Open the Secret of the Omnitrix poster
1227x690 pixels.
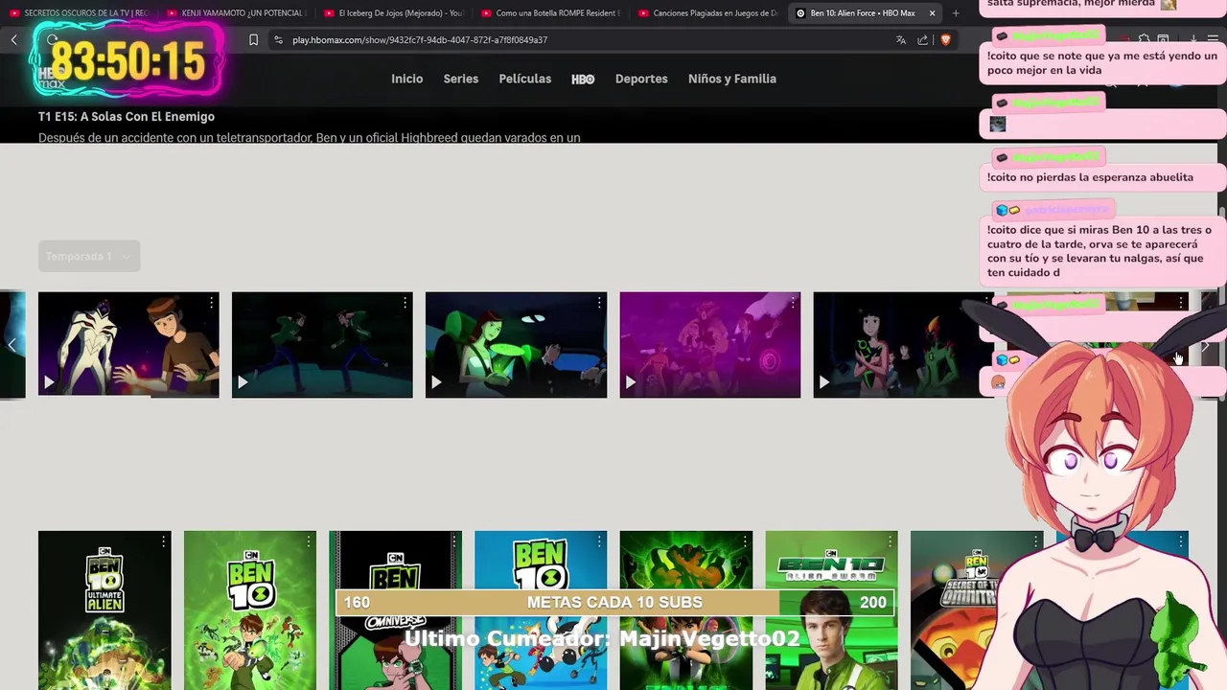coord(977,610)
